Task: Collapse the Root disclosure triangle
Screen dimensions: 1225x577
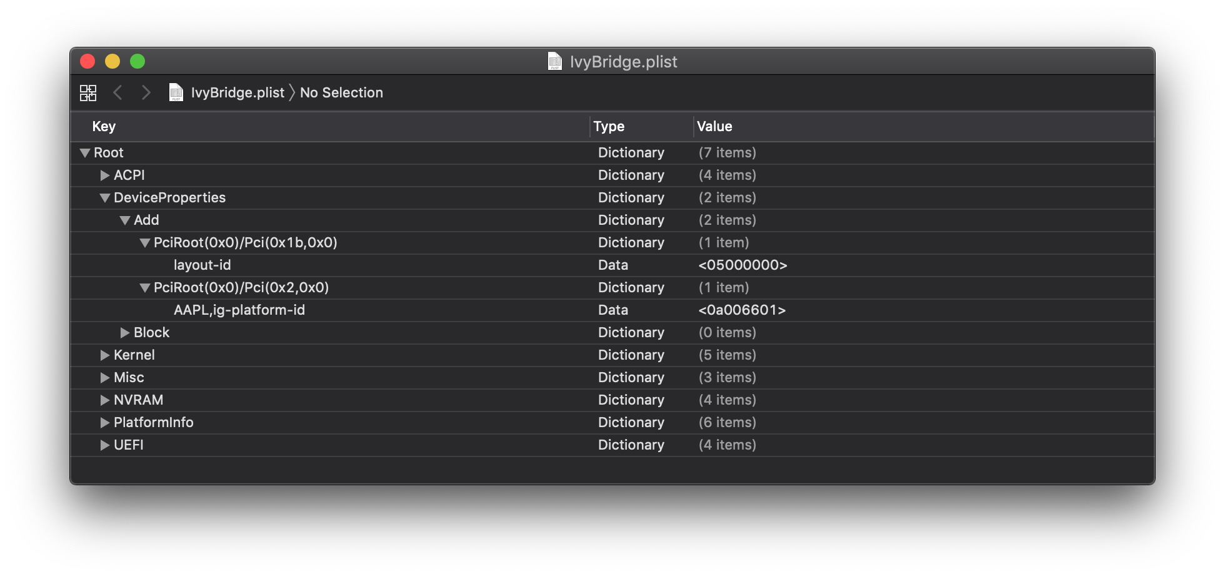Action: (85, 153)
